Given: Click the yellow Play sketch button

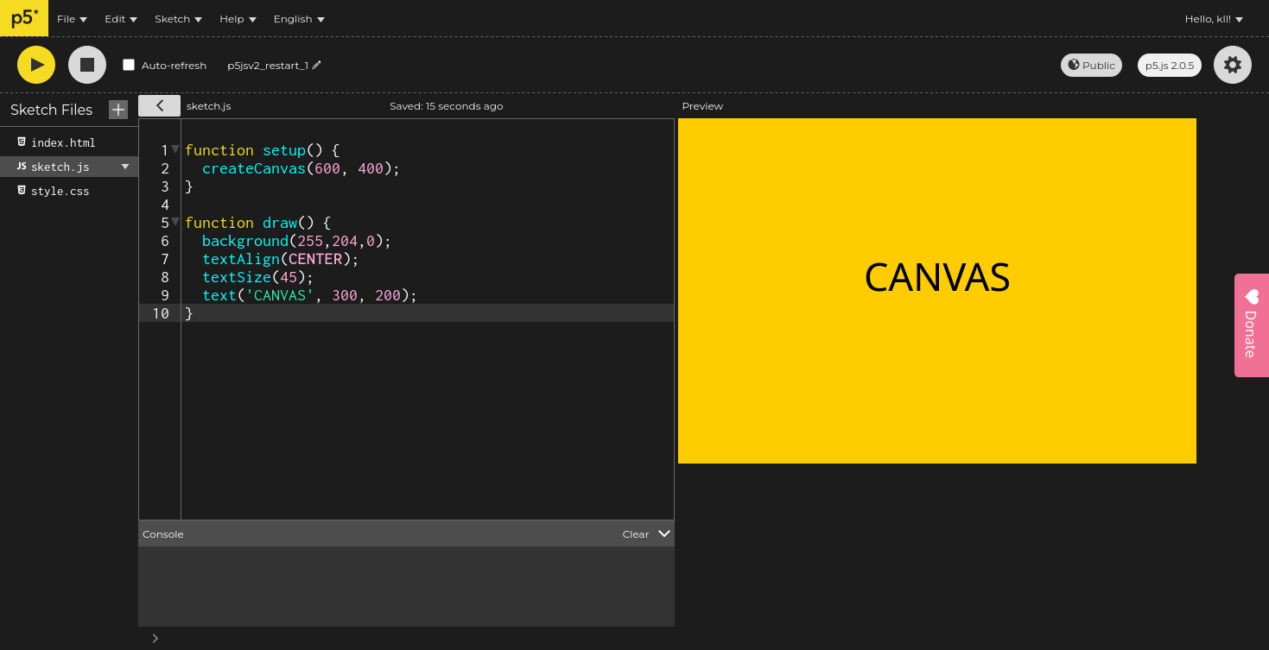Looking at the screenshot, I should pyautogui.click(x=36, y=65).
